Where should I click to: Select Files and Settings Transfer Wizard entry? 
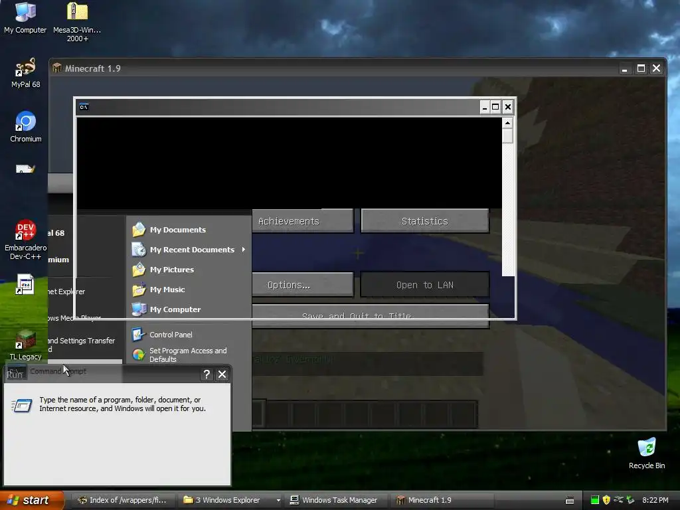tap(82, 345)
